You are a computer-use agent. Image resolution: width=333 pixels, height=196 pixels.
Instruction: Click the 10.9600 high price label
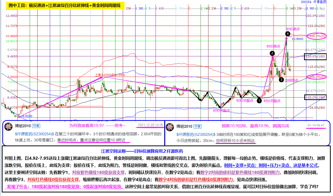(298, 39)
